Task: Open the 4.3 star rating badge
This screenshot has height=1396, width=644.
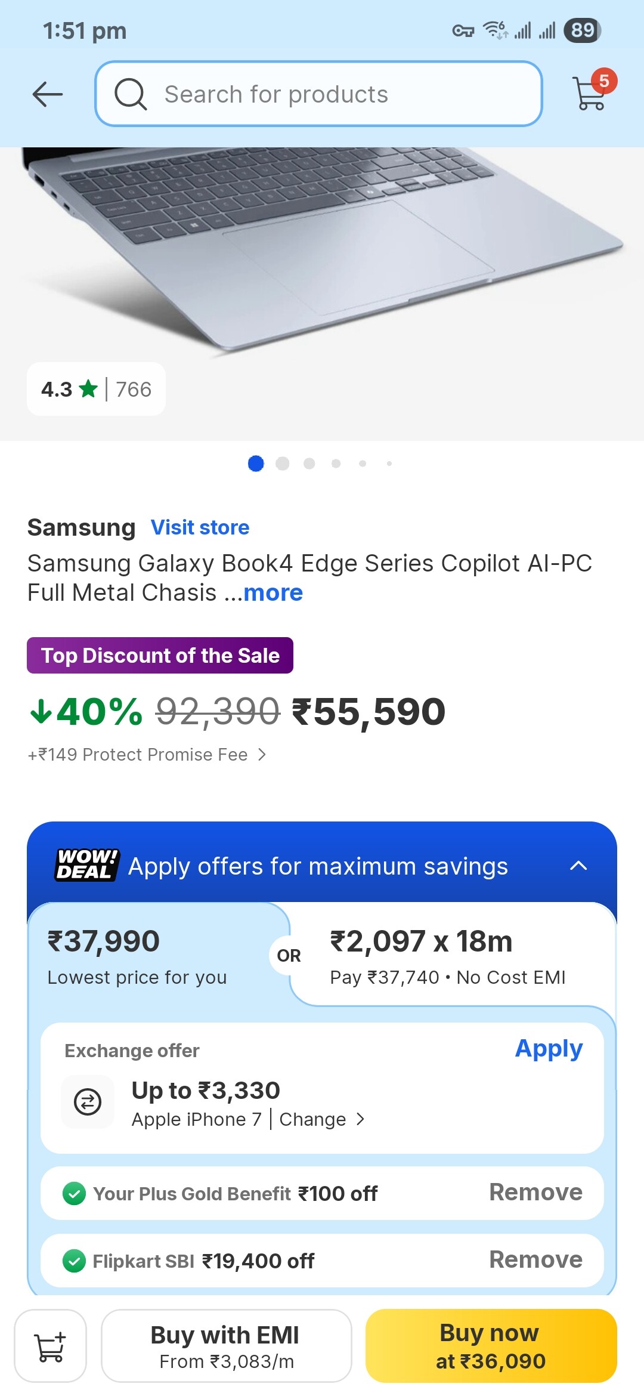Action: [96, 389]
